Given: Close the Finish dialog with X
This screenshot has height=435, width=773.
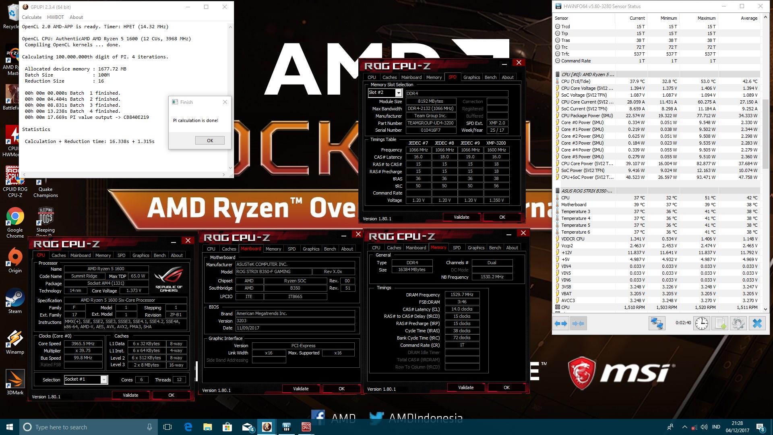Looking at the screenshot, I should pos(225,102).
